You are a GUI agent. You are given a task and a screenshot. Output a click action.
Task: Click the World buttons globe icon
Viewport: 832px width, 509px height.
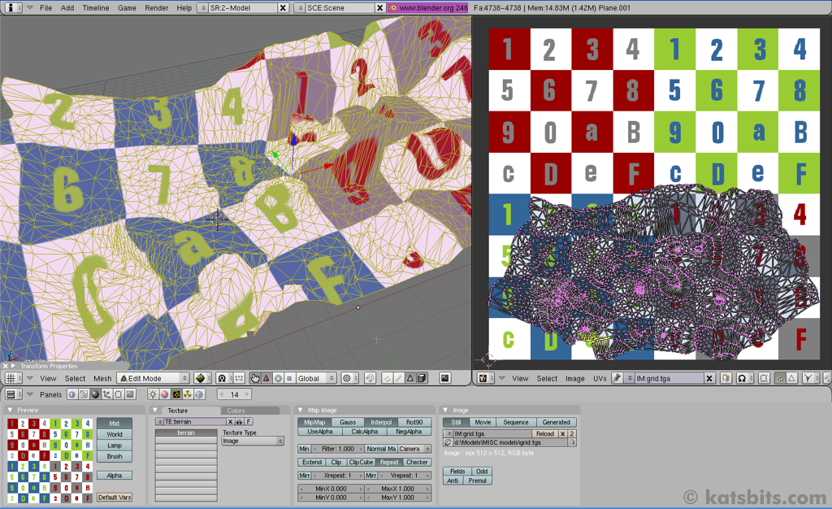[200, 394]
